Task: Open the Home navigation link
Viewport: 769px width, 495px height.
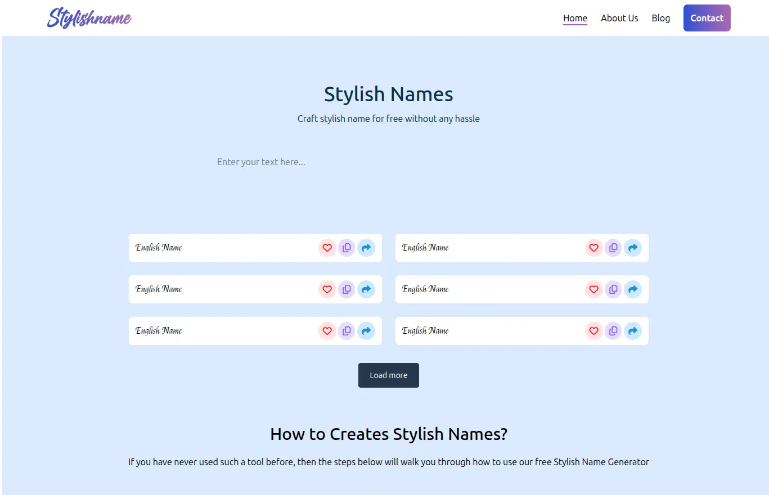Action: [575, 17]
